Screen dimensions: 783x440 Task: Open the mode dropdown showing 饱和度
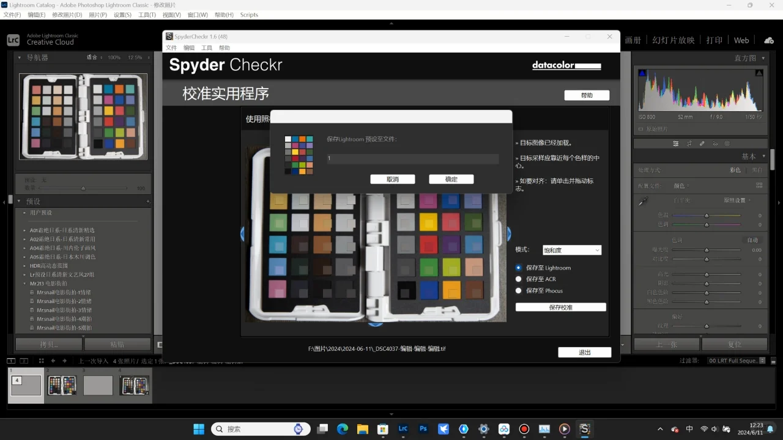point(572,250)
